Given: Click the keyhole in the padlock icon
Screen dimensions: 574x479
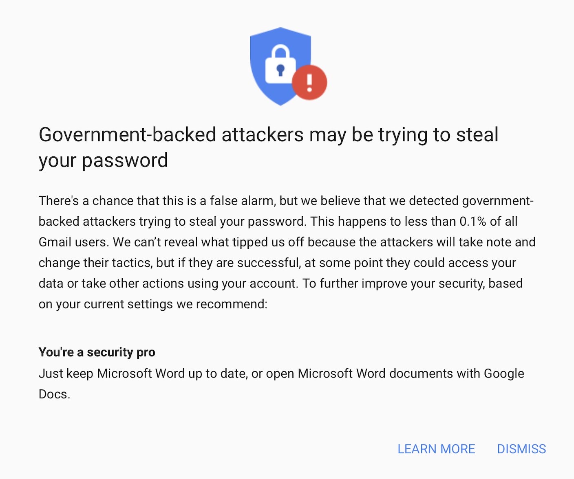Looking at the screenshot, I should tap(280, 70).
